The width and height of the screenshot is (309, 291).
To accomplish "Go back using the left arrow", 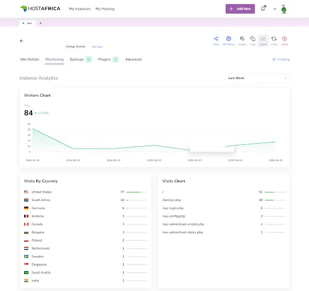I will coord(22,41).
